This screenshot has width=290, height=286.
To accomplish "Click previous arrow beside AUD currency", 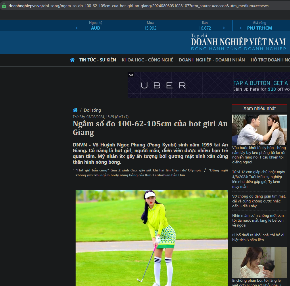I will point(77,28).
